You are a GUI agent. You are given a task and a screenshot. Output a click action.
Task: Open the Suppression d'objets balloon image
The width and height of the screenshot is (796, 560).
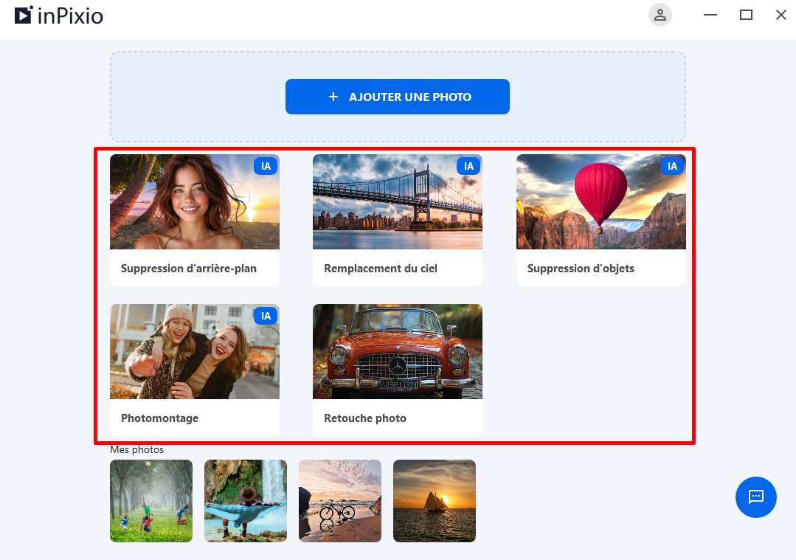[601, 201]
